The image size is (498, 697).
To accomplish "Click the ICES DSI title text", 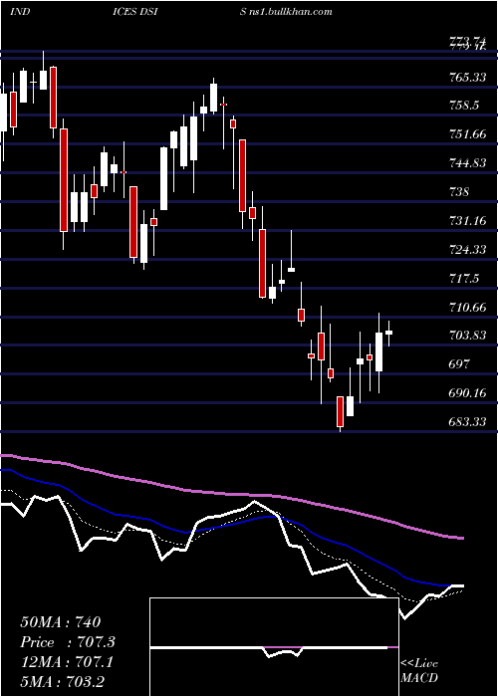I will pyautogui.click(x=134, y=11).
